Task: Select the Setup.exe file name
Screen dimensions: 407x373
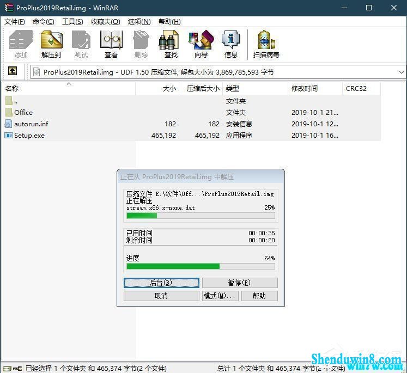Action: click(x=29, y=135)
